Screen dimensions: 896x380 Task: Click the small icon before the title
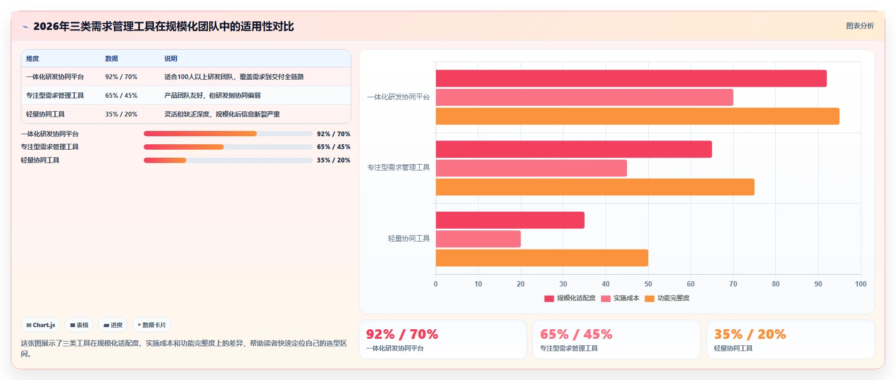pos(25,27)
